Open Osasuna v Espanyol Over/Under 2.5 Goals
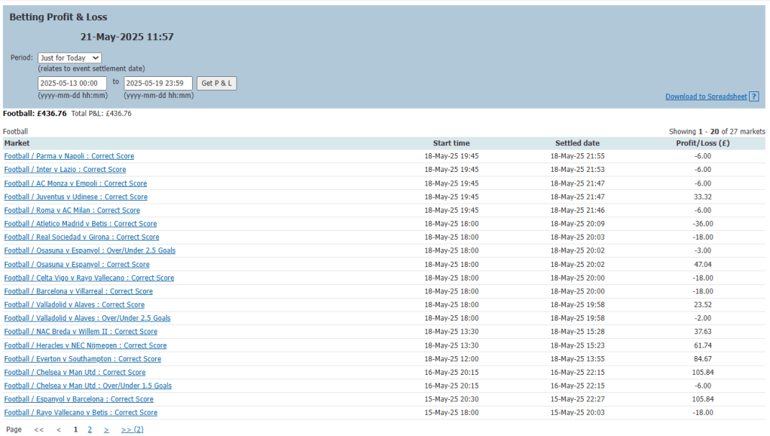The image size is (770, 436). (x=90, y=250)
